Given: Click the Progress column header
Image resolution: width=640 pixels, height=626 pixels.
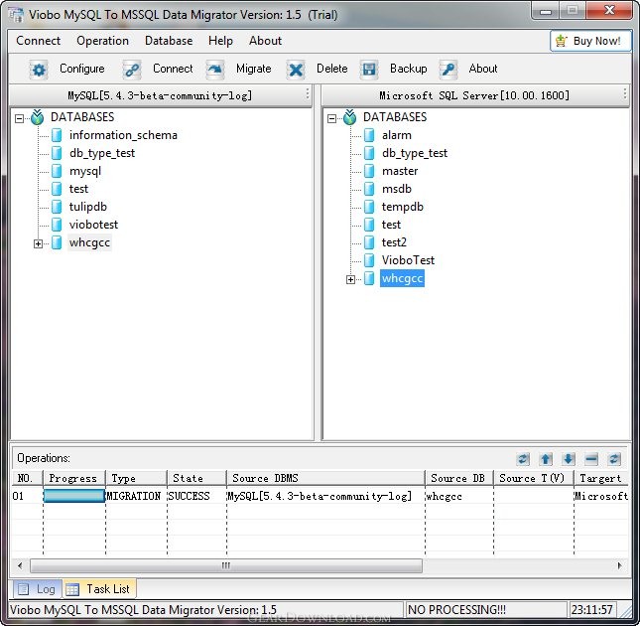Looking at the screenshot, I should [x=74, y=478].
